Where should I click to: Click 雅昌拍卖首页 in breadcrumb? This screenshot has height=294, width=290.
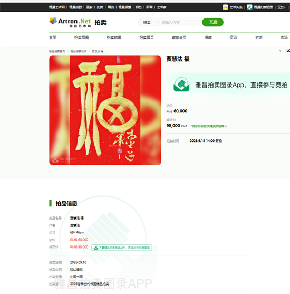pos(57,51)
